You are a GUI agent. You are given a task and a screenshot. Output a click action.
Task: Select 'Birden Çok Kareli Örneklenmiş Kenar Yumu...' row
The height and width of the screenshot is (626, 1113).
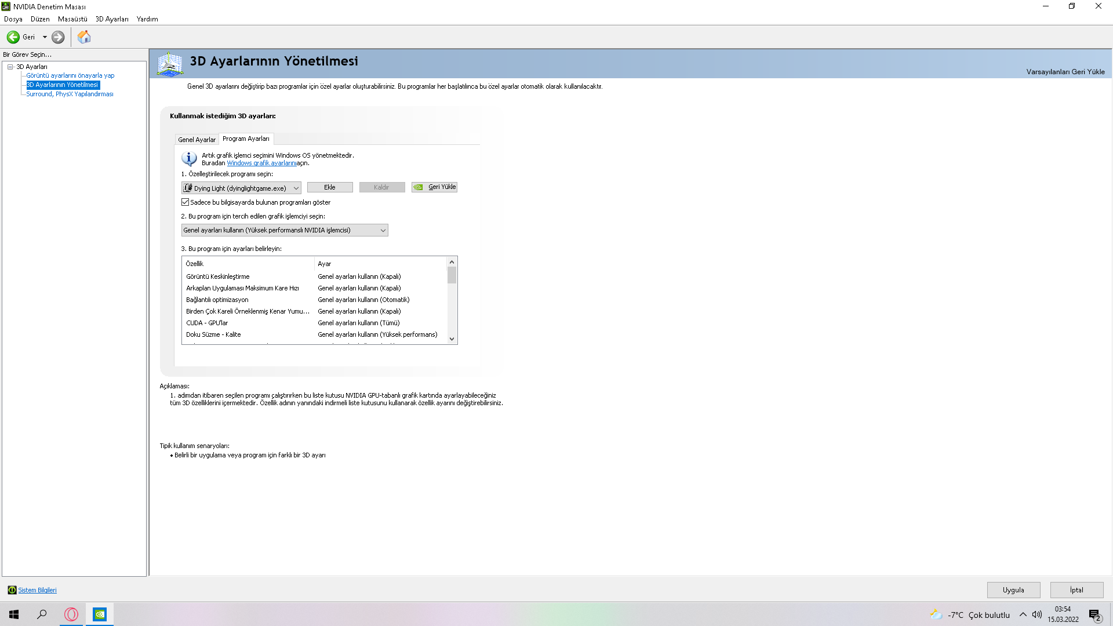315,311
